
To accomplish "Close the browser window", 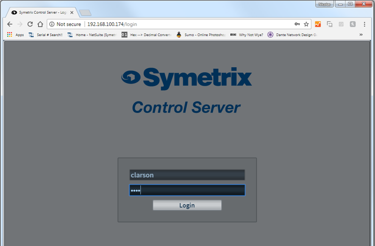I will [364, 4].
